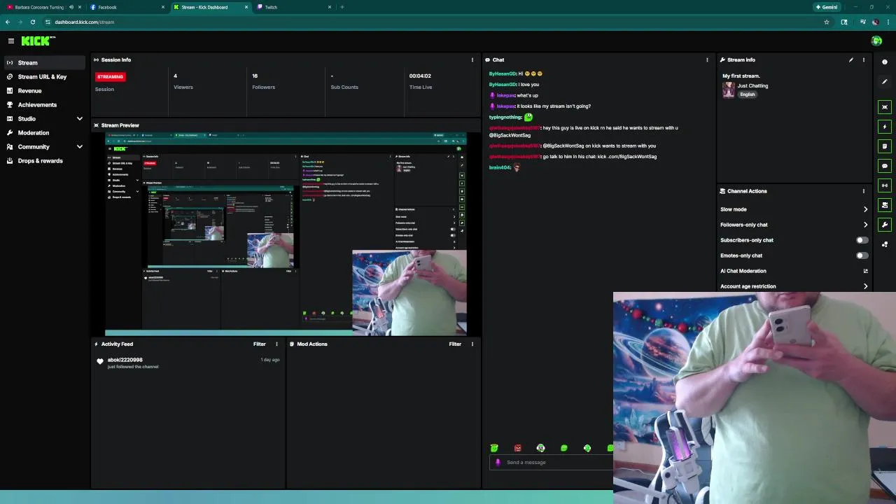Mute audio on the Barbara Corcoran tab
Screen dimensions: 896x504
(x=71, y=7)
